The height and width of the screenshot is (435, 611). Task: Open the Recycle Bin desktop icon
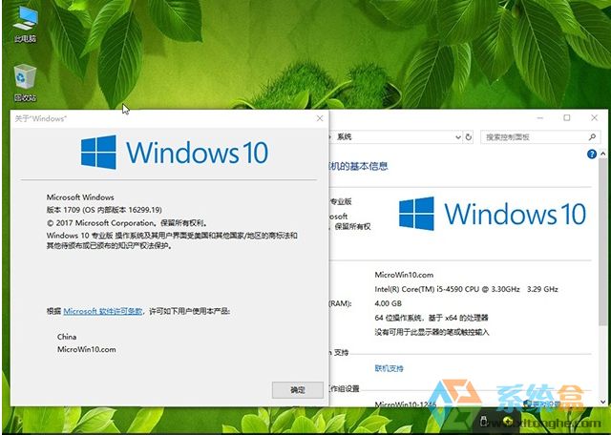click(x=25, y=83)
